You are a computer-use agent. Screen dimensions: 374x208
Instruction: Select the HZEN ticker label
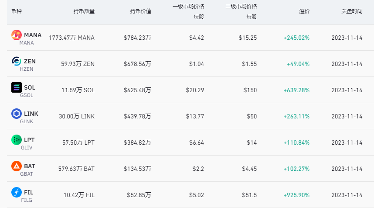[27, 69]
